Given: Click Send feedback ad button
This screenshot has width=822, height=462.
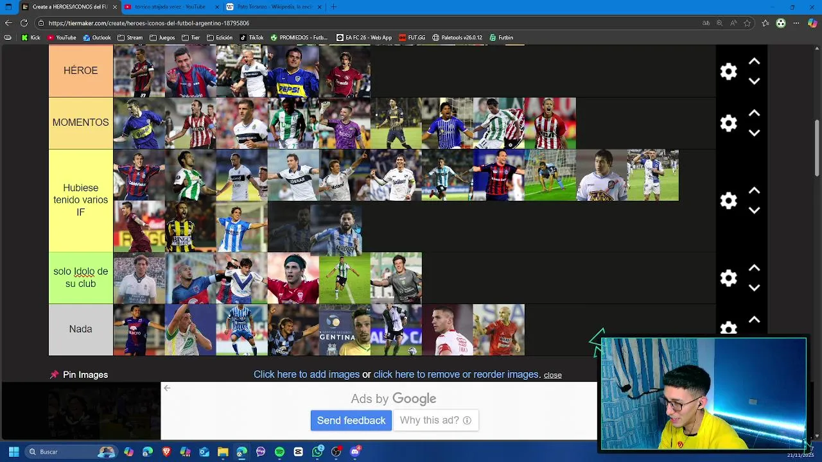Looking at the screenshot, I should click(x=351, y=420).
